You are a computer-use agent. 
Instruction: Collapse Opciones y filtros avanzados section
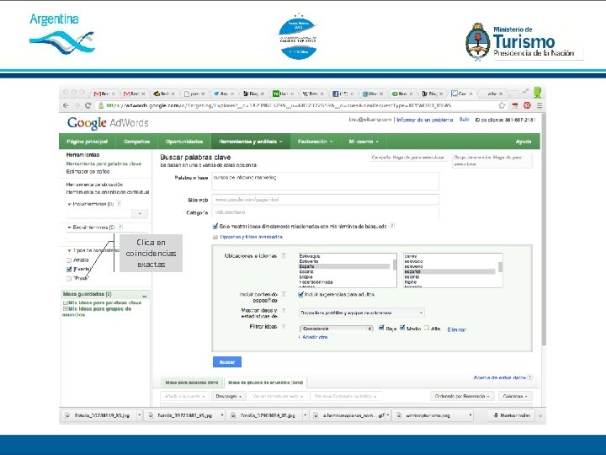click(215, 237)
